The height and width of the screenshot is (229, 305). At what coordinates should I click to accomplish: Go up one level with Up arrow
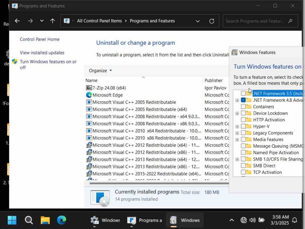[52, 21]
